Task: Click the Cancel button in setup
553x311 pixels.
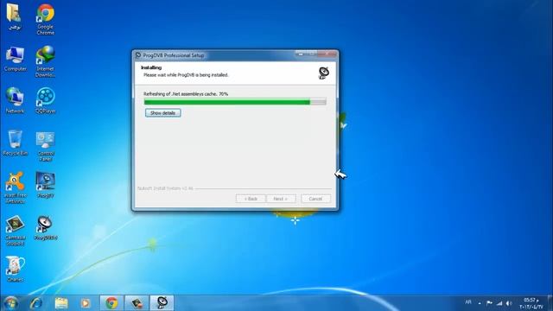Action: (x=315, y=199)
